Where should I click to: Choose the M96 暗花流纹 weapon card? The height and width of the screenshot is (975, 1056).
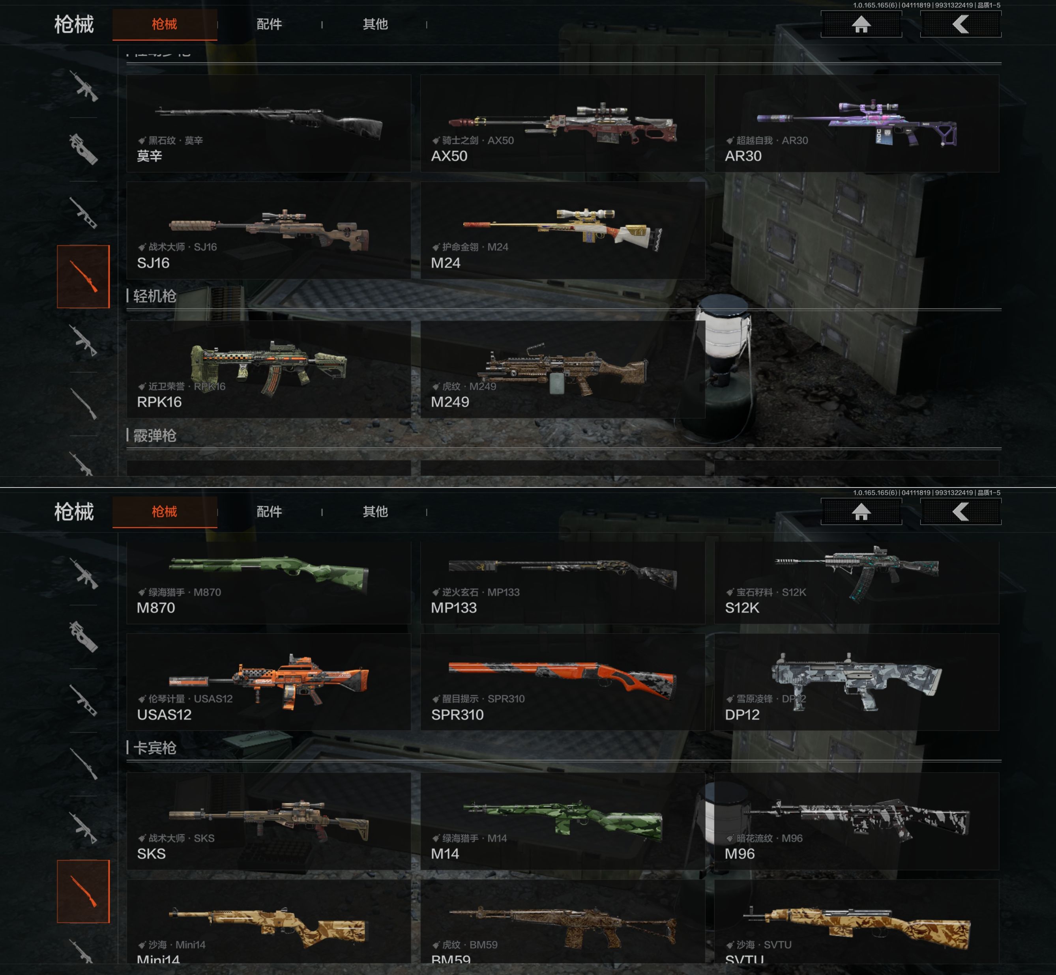[x=856, y=821]
